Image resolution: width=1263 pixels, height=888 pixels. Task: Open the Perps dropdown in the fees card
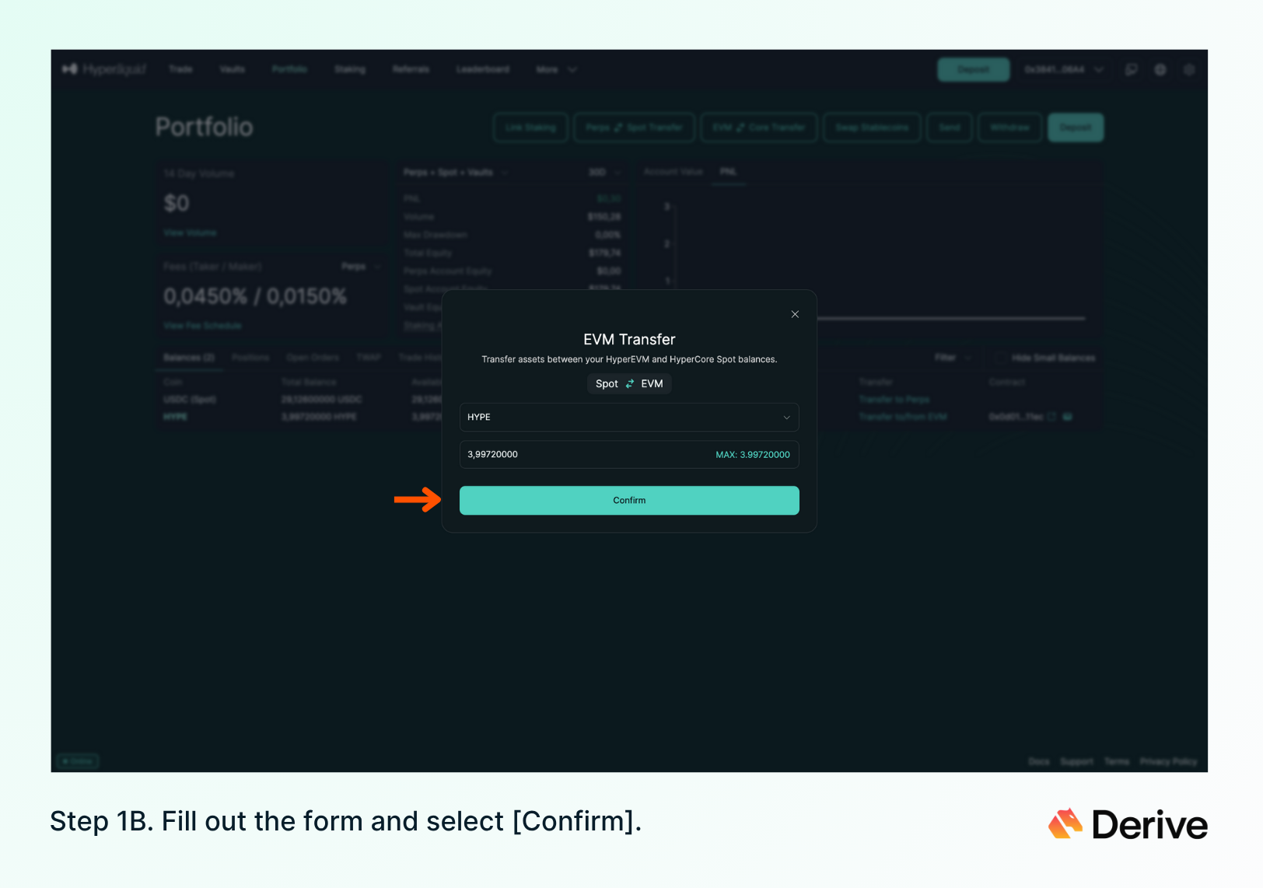coord(361,267)
